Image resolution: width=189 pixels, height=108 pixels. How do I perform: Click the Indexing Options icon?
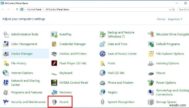[151, 63]
